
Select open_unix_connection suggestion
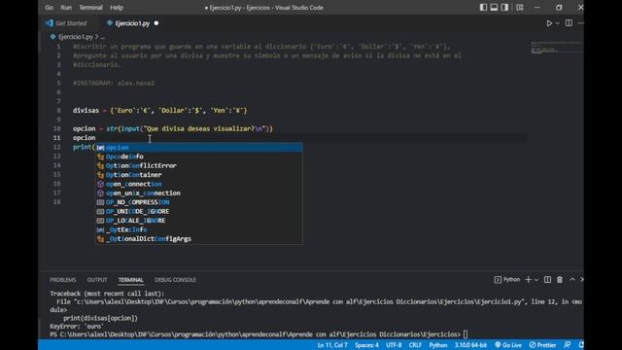coord(199,192)
